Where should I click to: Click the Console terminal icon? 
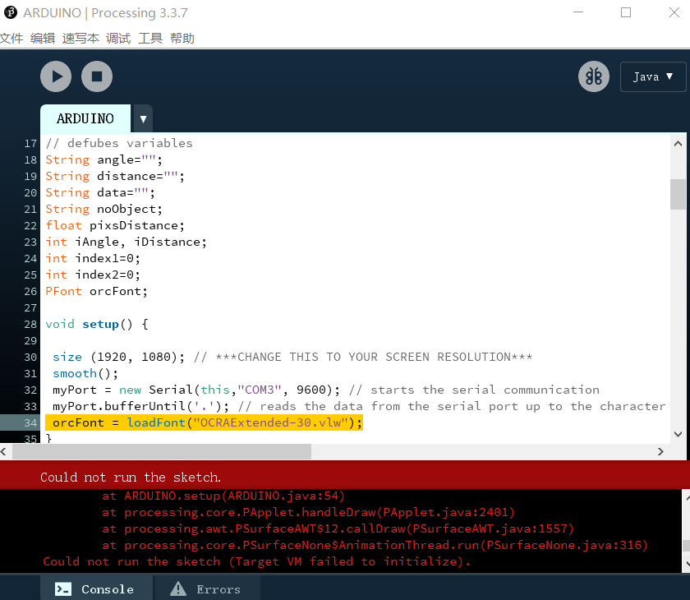[63, 589]
